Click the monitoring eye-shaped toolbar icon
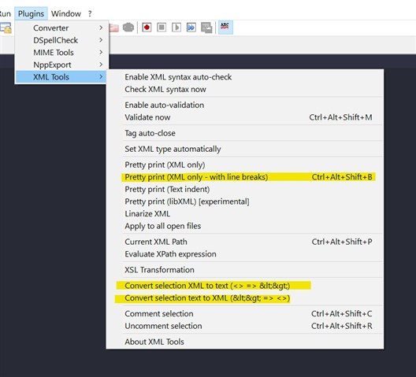The height and width of the screenshot is (377, 416). pos(128,28)
